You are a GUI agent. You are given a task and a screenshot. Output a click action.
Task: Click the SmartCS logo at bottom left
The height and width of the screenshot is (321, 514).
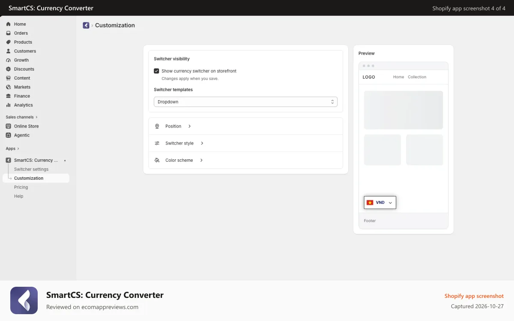(x=24, y=300)
